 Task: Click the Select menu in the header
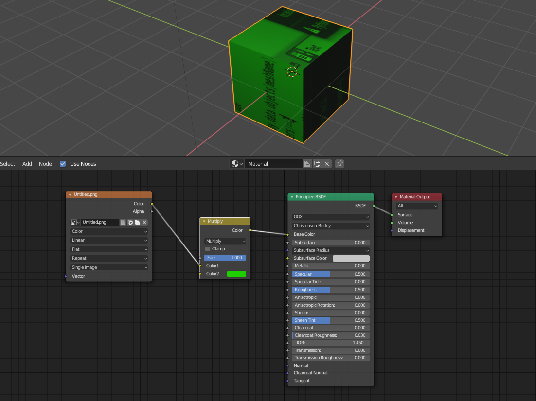pyautogui.click(x=8, y=163)
